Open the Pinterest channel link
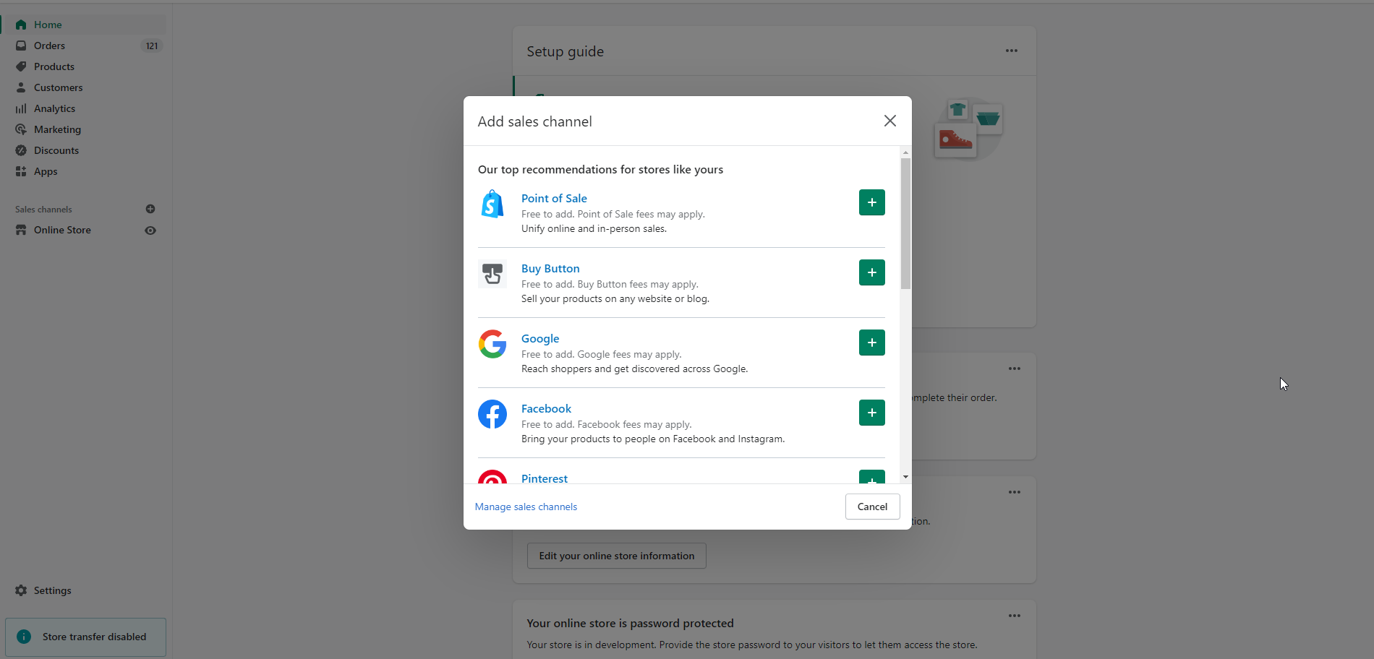The width and height of the screenshot is (1374, 659). [545, 478]
